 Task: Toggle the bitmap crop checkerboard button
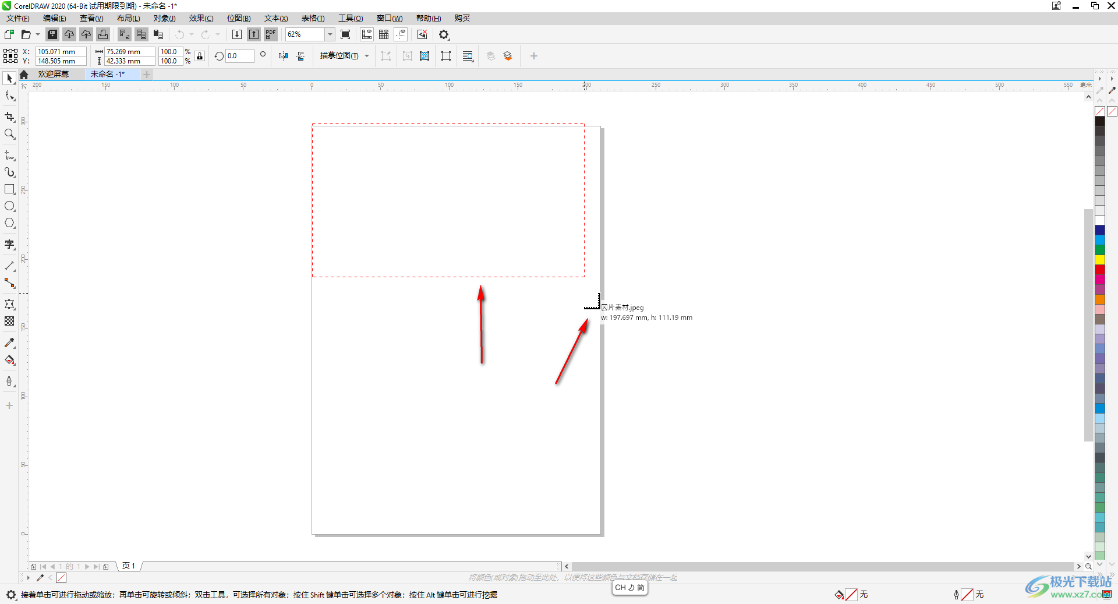click(x=424, y=56)
